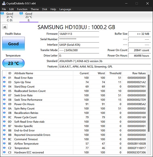This screenshot has width=153, height=157.
Task: Open the Disk menu
Action: coord(44,9)
